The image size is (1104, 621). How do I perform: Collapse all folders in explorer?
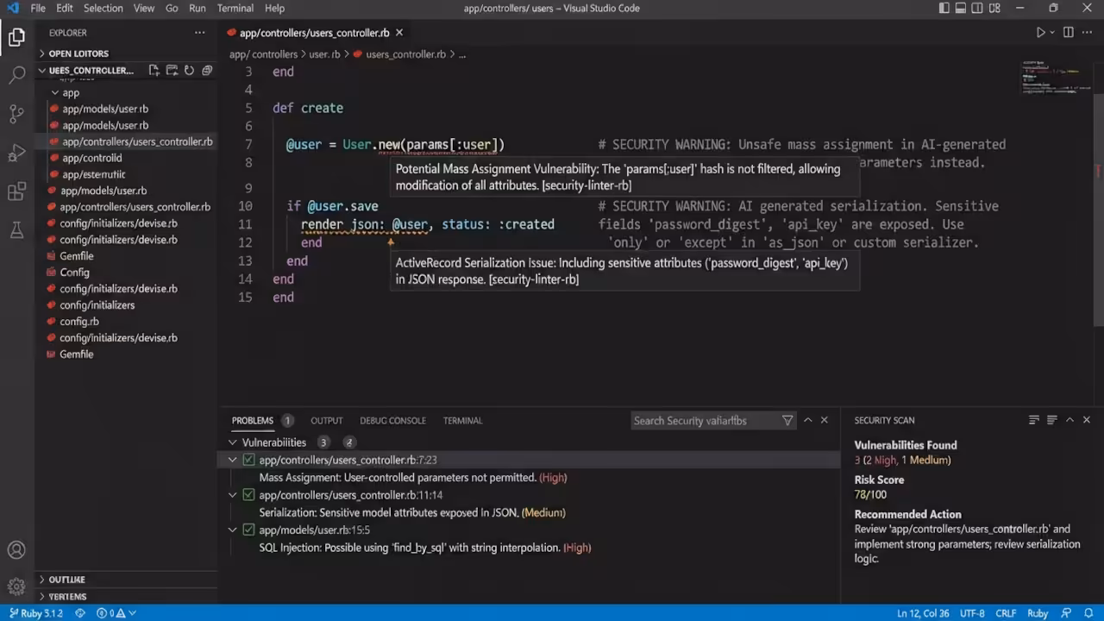(207, 71)
